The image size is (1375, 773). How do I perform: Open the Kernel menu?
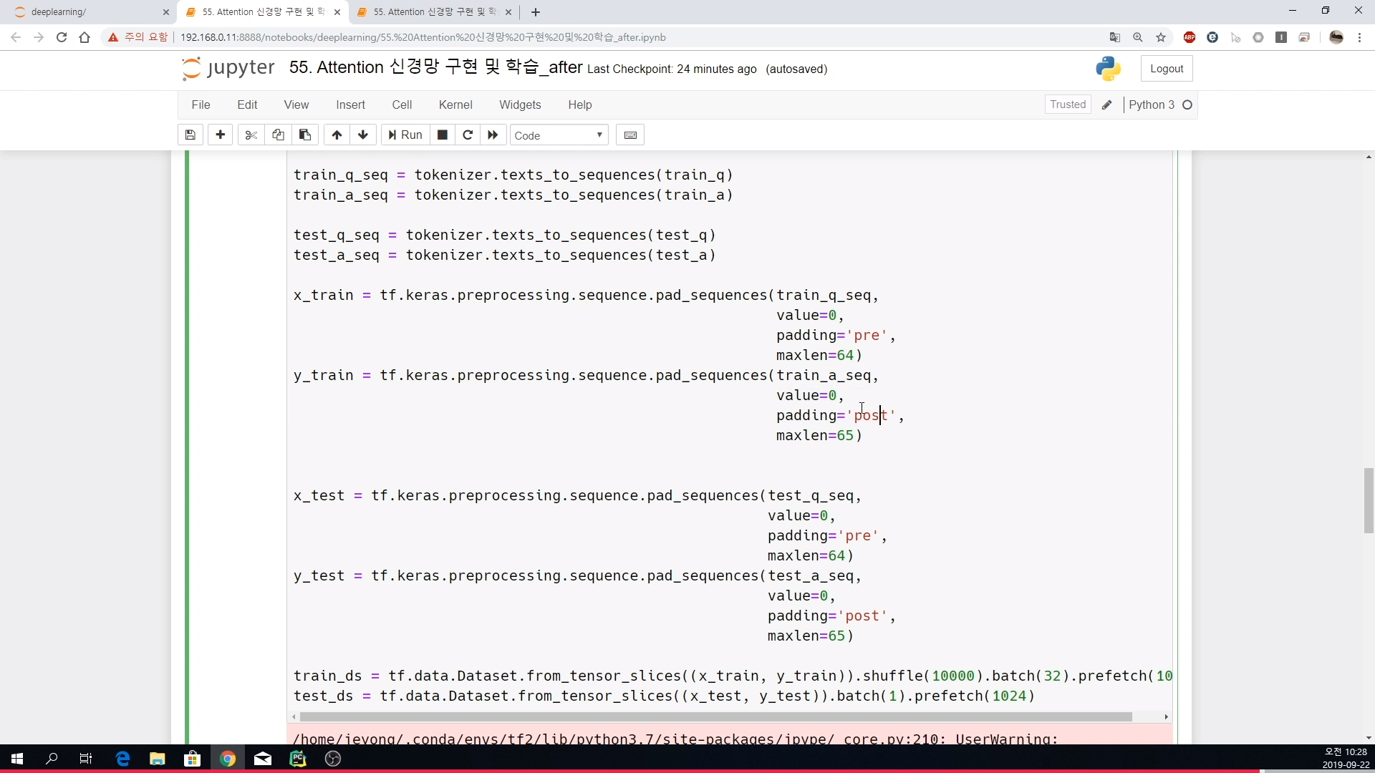pos(455,104)
